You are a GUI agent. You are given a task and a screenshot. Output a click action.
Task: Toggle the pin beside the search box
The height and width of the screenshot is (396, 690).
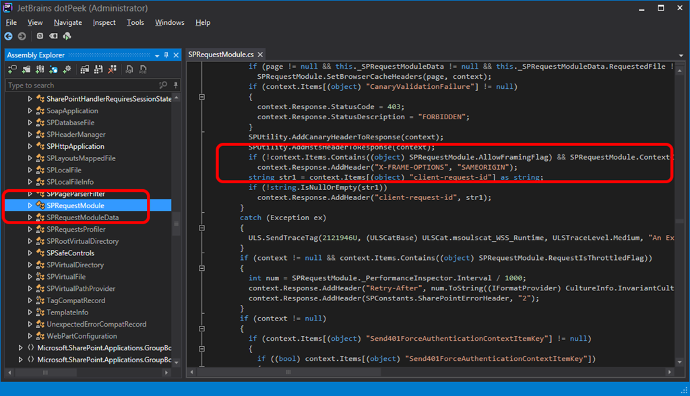click(176, 86)
